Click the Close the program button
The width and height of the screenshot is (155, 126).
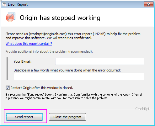click(x=67, y=117)
